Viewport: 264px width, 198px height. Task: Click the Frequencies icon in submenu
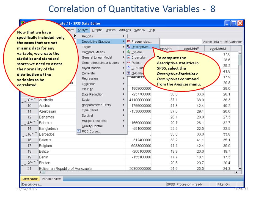pos(129,42)
